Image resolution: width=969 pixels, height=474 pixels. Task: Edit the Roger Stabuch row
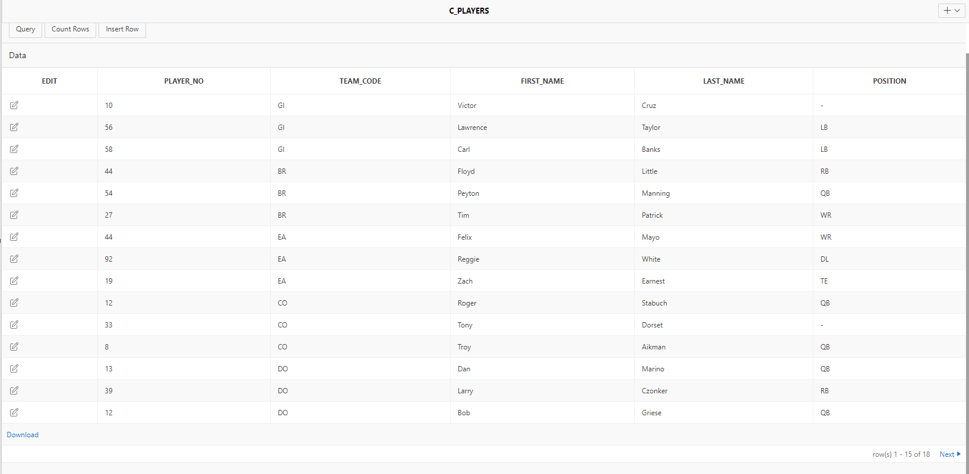[14, 303]
